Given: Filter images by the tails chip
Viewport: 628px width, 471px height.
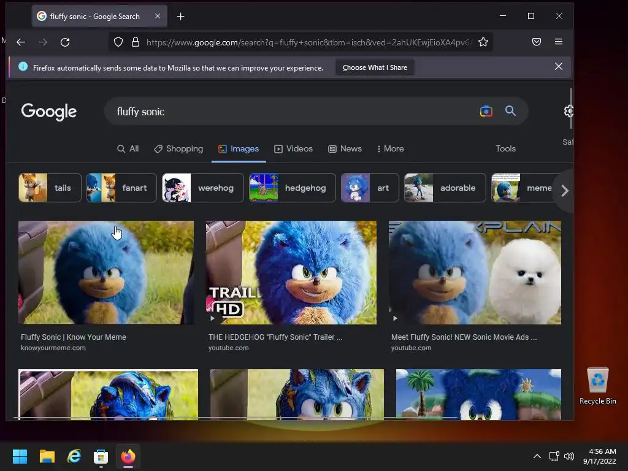Looking at the screenshot, I should (x=50, y=188).
